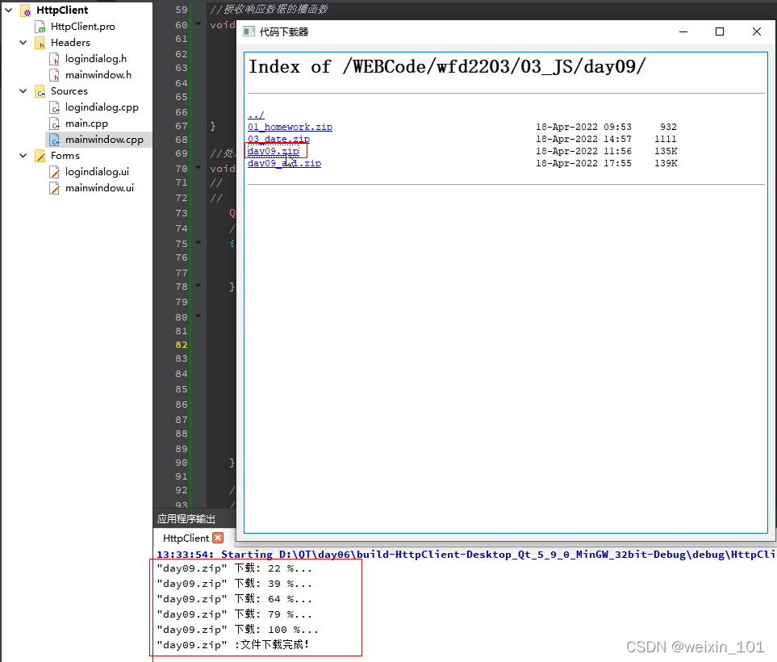Click the 135K size of day09.zip
The height and width of the screenshot is (662, 777).
(666, 151)
